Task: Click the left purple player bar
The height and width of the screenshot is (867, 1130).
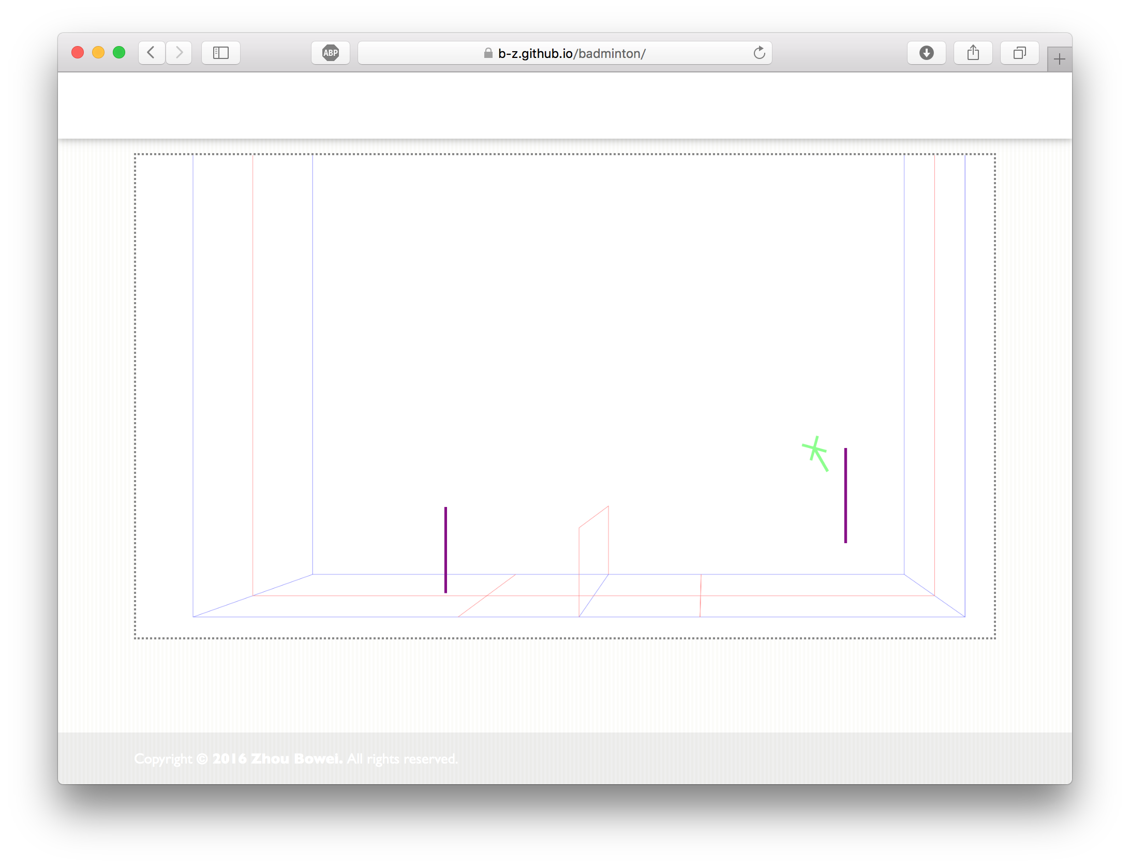Action: click(x=445, y=549)
